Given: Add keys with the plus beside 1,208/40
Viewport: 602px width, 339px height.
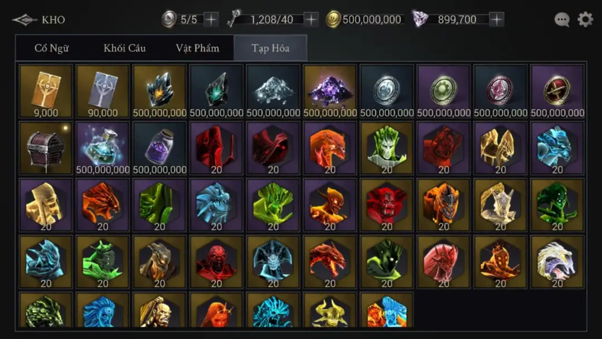Looking at the screenshot, I should click(x=311, y=19).
